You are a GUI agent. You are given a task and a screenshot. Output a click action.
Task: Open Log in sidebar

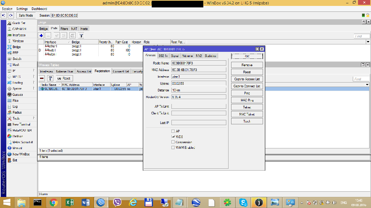tap(15, 107)
